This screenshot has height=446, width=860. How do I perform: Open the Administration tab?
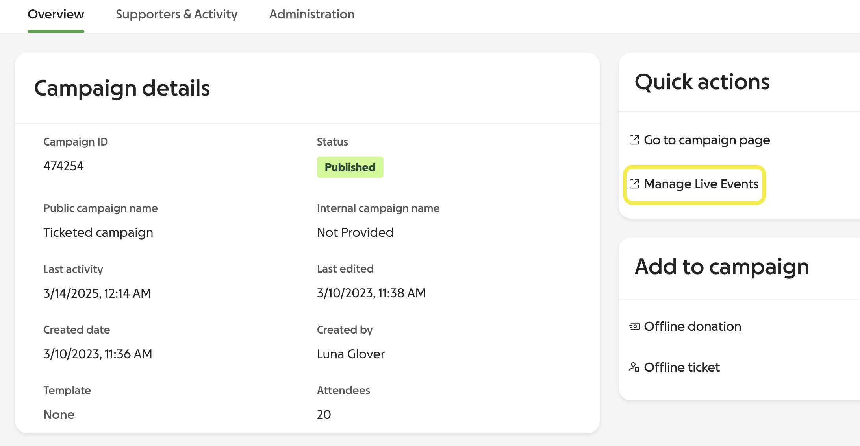(x=312, y=14)
